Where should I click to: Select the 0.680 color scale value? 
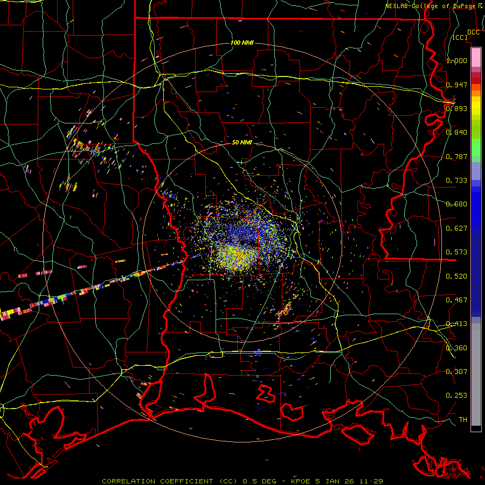pos(456,204)
